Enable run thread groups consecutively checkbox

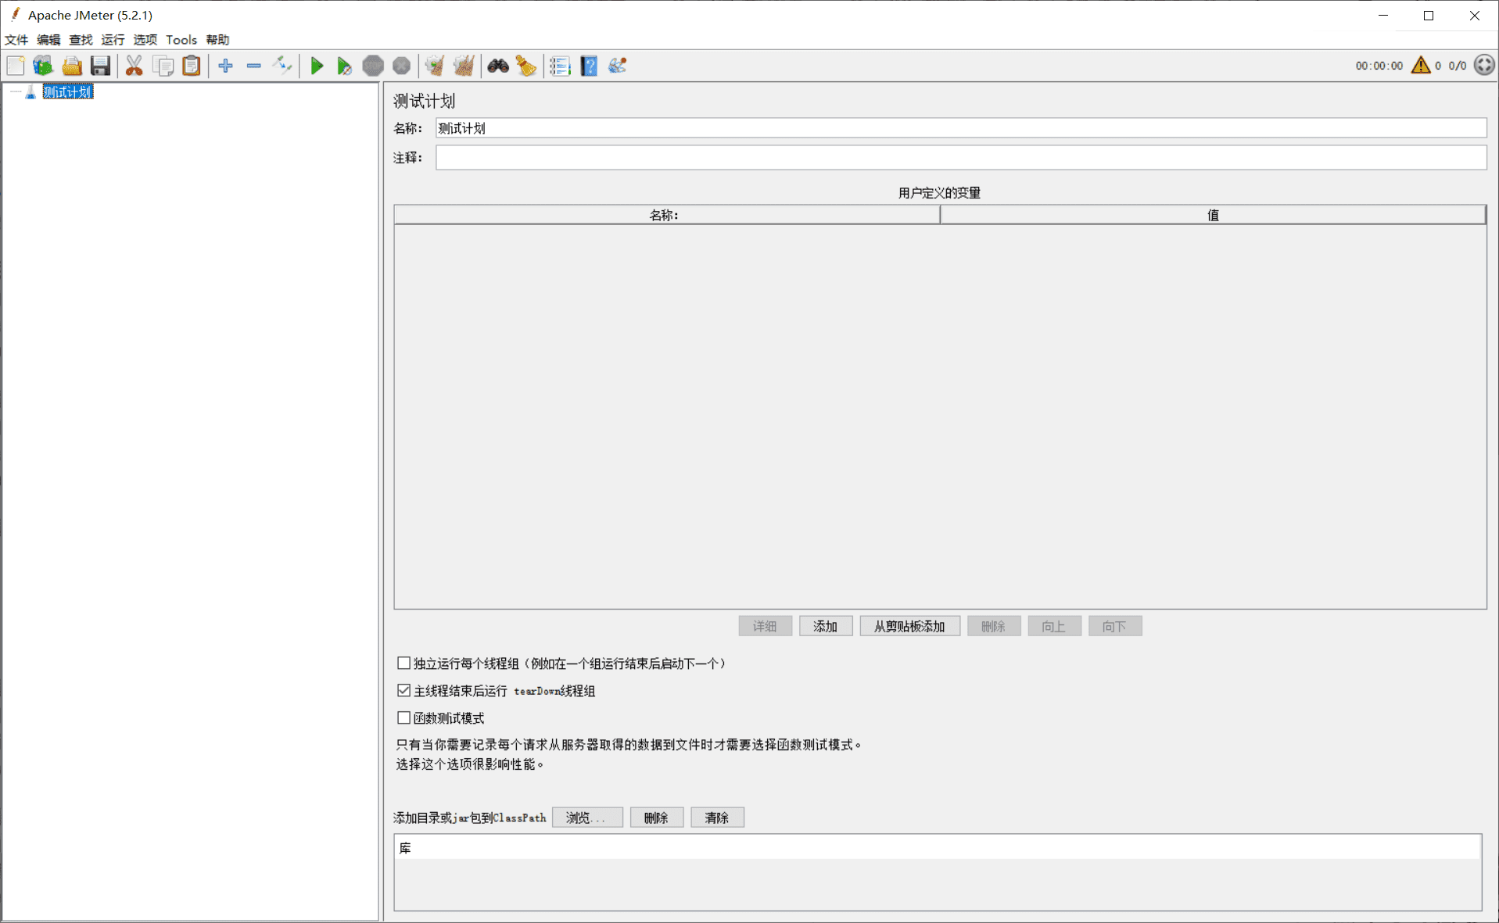click(x=403, y=663)
